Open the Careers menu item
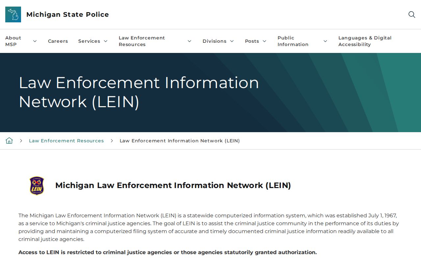Viewport: 421px width, 263px height. coord(58,41)
